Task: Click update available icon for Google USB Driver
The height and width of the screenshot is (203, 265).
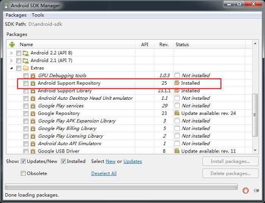Action: [177, 151]
